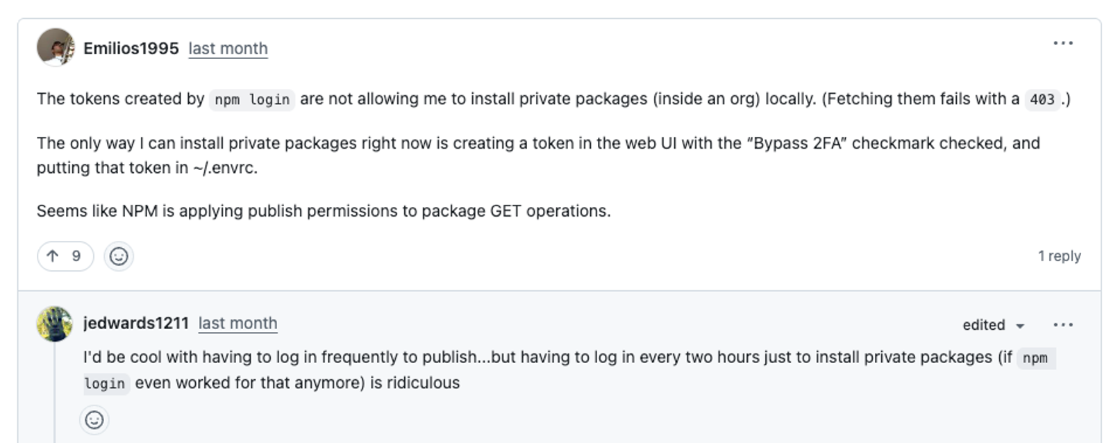Upvote the comment by Emilios1995

pos(53,256)
